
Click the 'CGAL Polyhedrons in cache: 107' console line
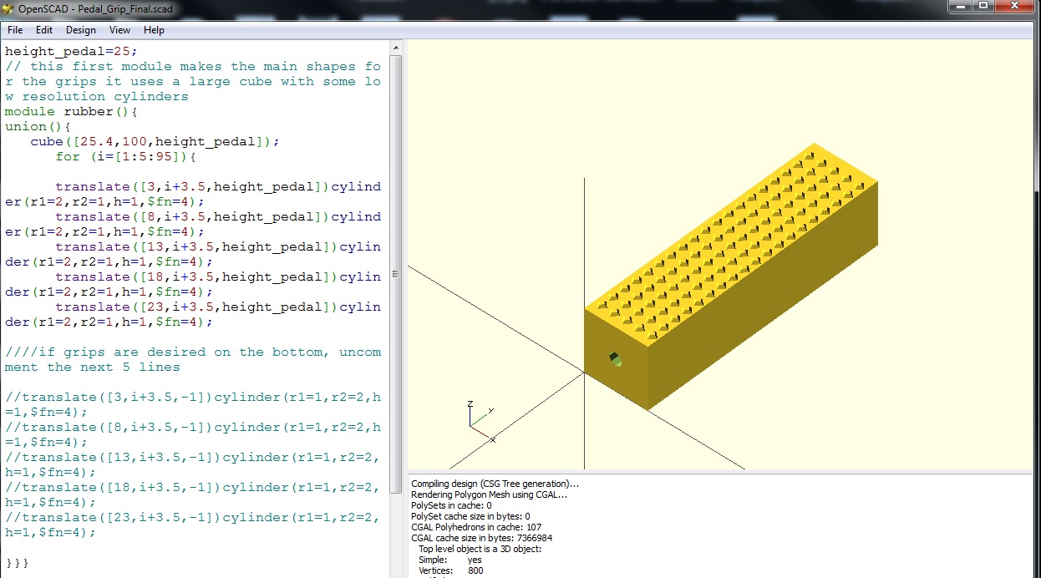475,527
